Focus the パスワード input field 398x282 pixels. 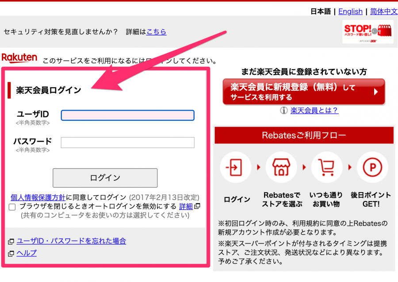128,143
